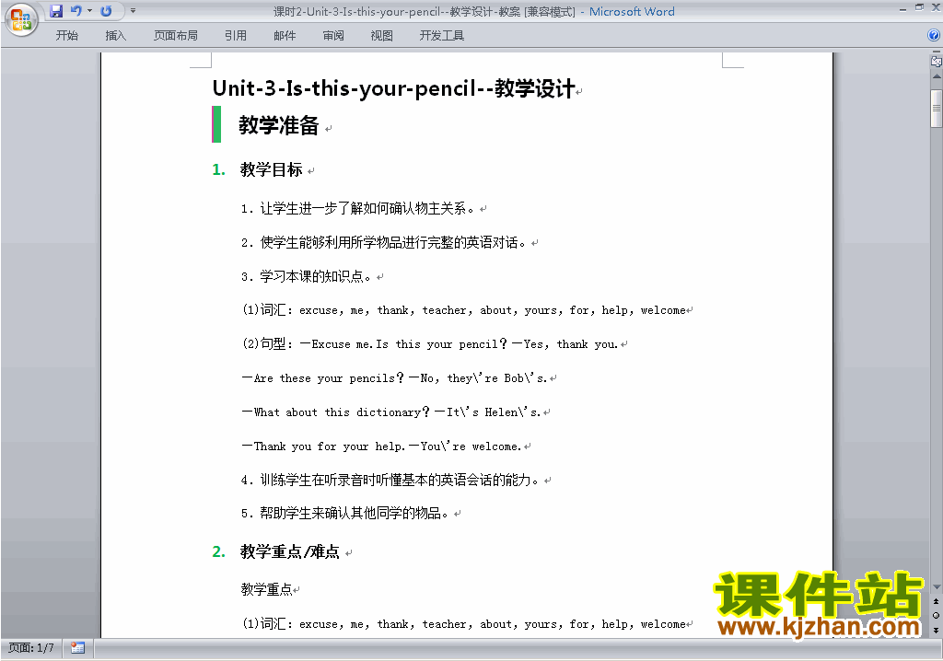943x661 pixels.
Task: Go to the previous page button
Action: coord(937,601)
